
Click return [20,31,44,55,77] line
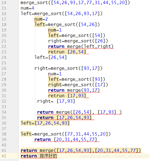66,140
